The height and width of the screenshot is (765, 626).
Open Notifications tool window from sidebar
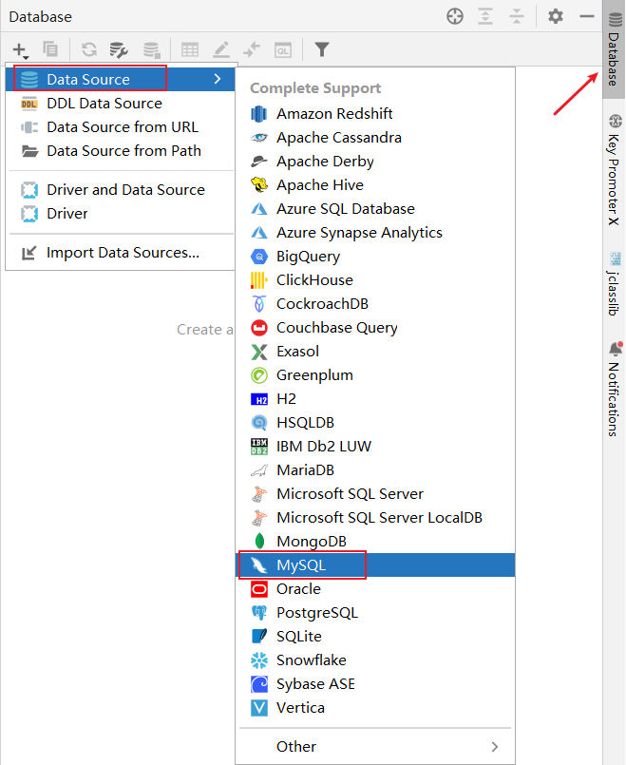pos(614,390)
